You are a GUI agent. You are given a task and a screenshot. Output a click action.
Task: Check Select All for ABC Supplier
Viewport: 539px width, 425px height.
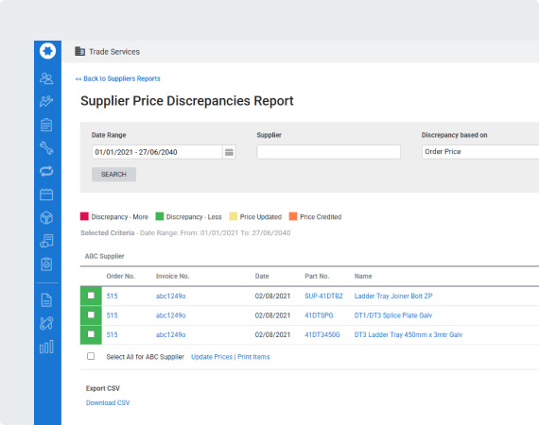point(91,356)
